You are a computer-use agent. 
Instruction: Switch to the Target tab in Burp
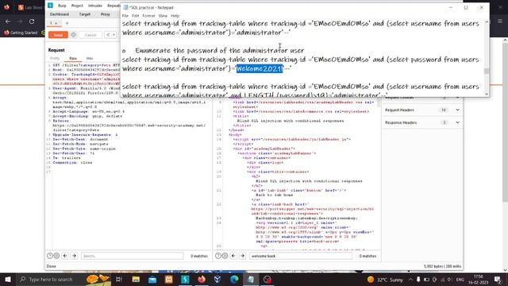85,14
